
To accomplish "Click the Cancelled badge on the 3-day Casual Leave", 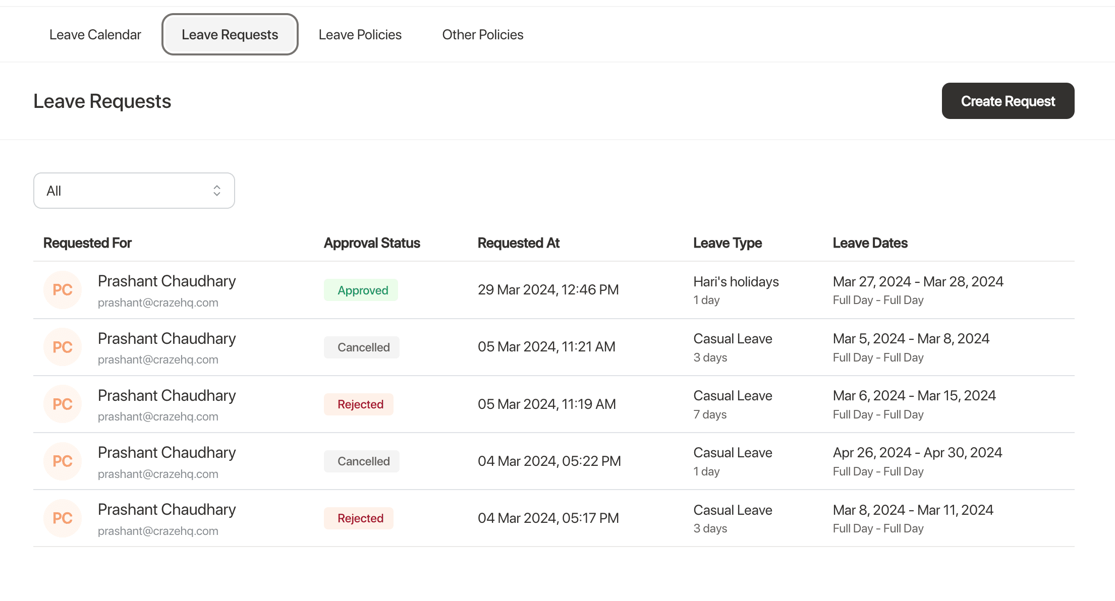I will coord(361,347).
